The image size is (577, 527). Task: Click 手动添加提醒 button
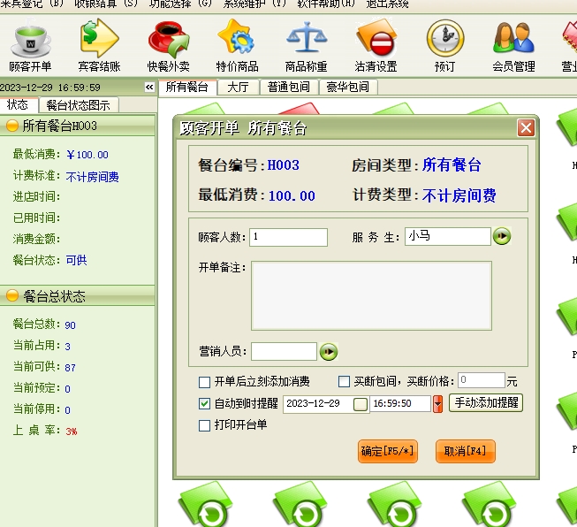point(486,403)
